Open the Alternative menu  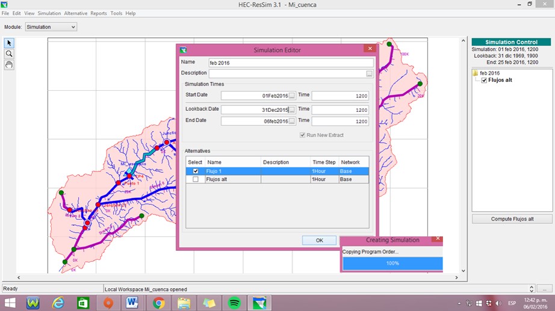[76, 13]
